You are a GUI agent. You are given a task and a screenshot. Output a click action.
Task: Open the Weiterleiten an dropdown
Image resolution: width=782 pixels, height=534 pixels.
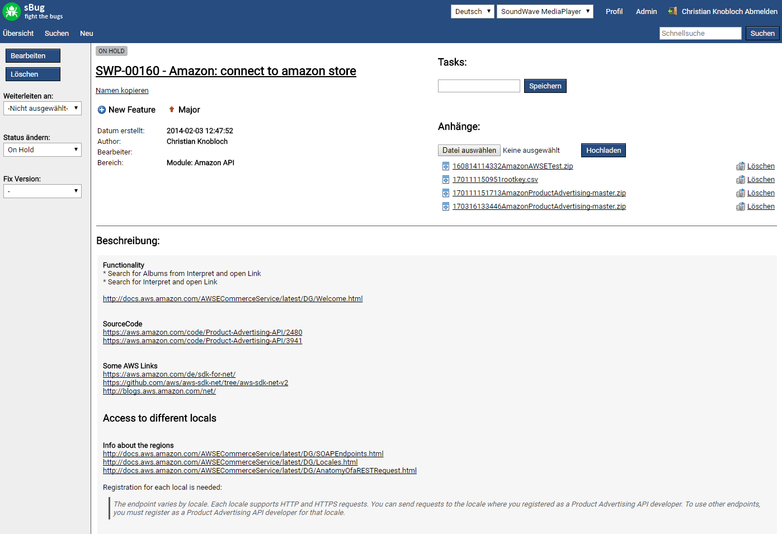(43, 109)
